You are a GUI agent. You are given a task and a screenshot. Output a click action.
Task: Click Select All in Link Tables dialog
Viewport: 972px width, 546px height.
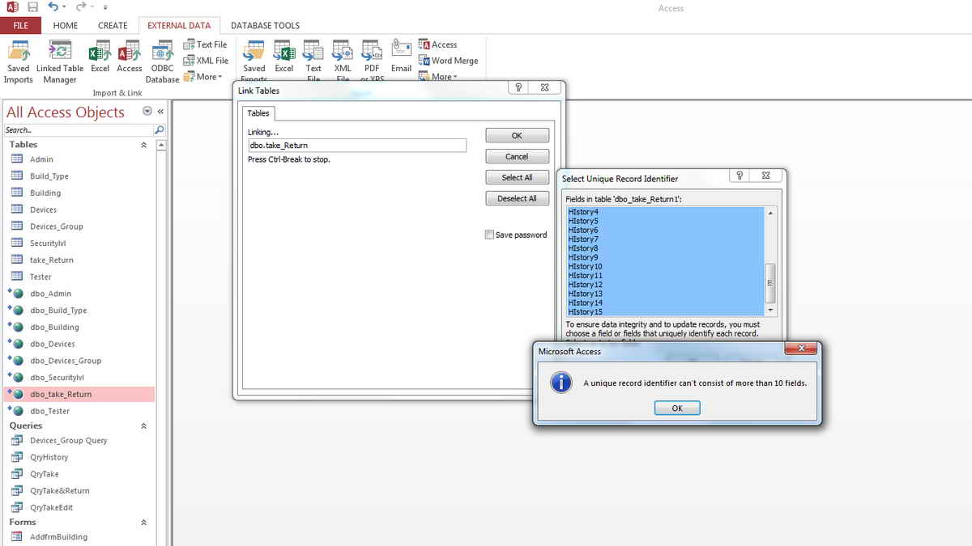click(x=517, y=178)
